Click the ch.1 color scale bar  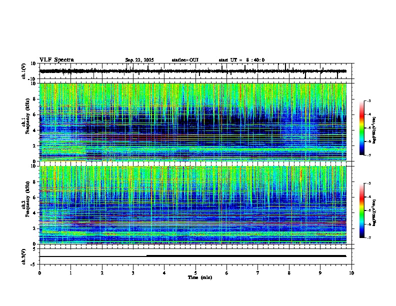[x=362, y=128]
